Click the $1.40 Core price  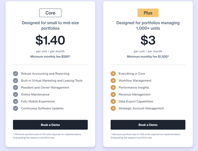(x=50, y=40)
